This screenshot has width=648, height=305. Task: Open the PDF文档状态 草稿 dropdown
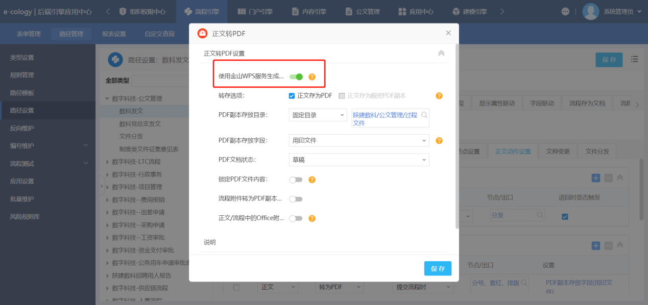[x=358, y=160]
